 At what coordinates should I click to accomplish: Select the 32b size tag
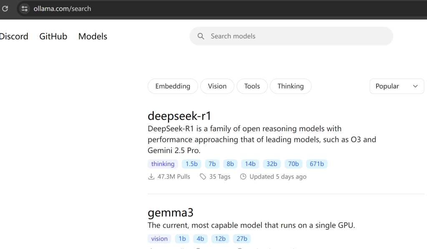(272, 164)
